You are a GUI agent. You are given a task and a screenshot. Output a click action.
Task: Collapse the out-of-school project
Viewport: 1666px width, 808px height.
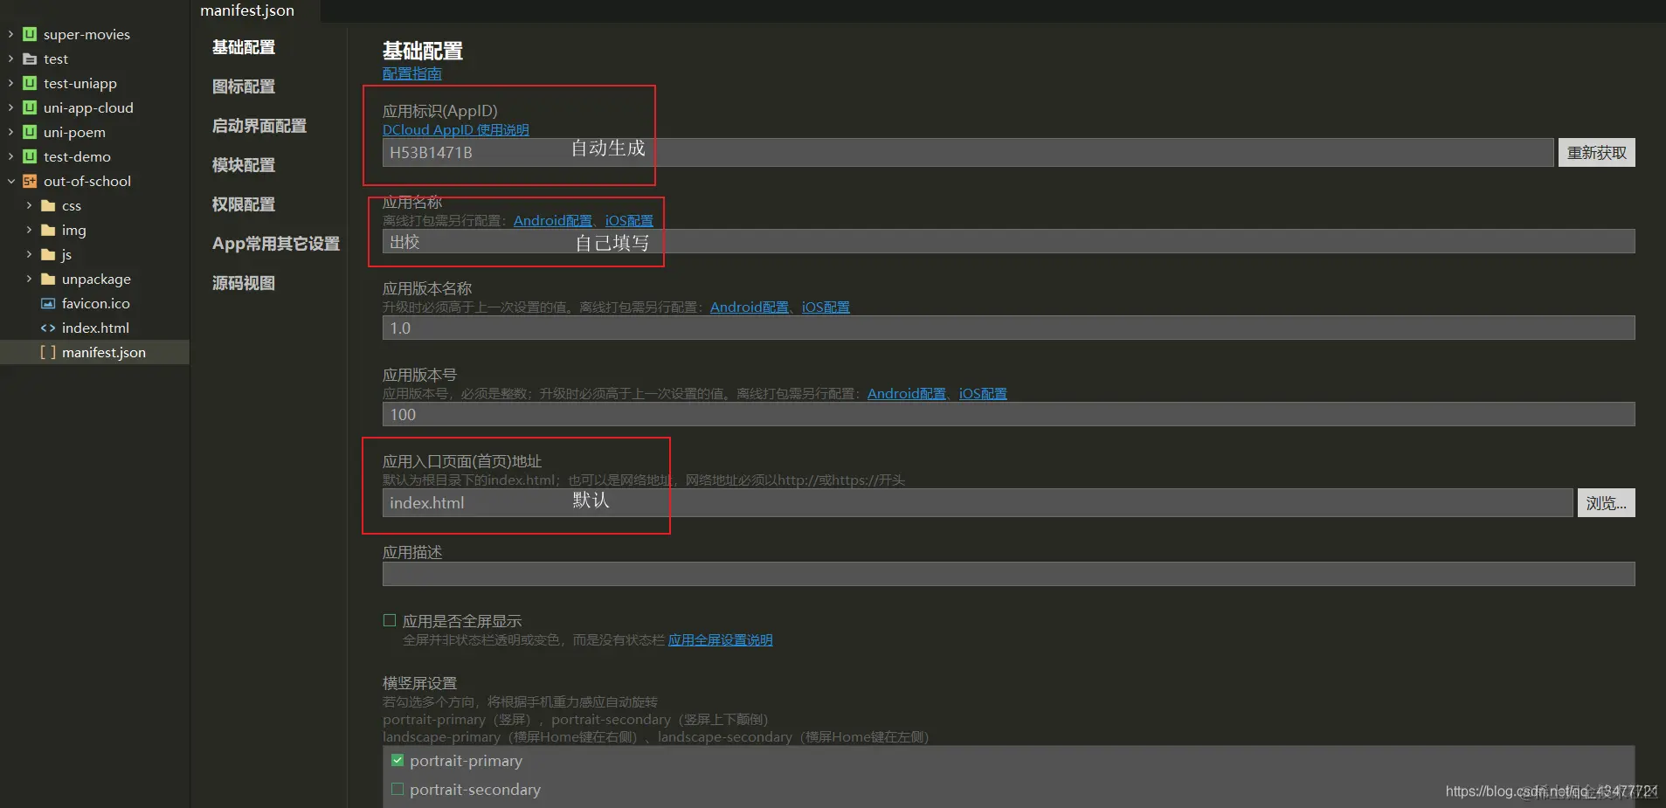(x=10, y=181)
